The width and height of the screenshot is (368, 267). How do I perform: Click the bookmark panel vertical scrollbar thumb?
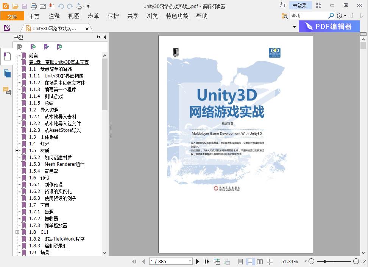point(104,84)
